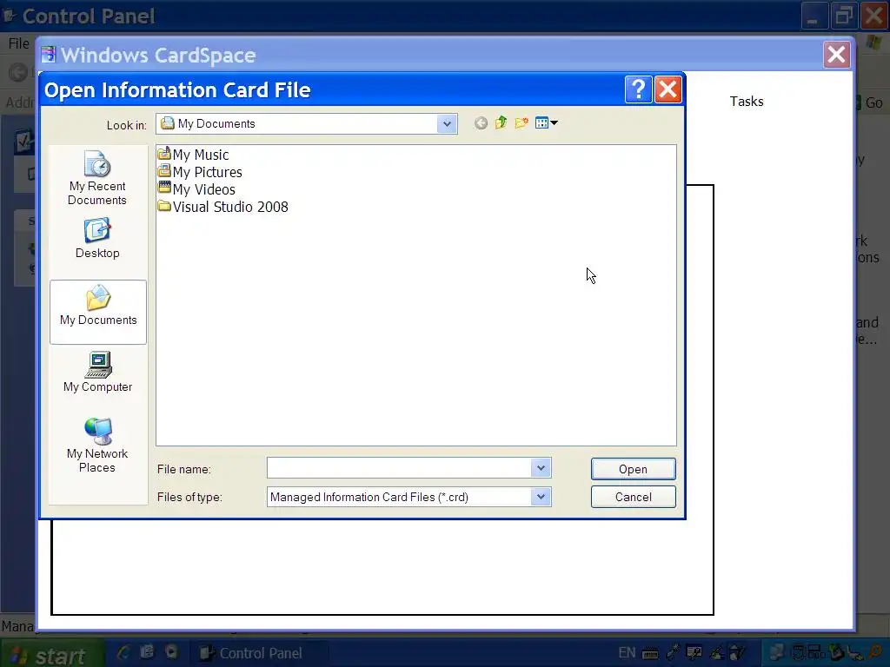890x667 pixels.
Task: Select My Documents in the places bar
Action: point(98,312)
